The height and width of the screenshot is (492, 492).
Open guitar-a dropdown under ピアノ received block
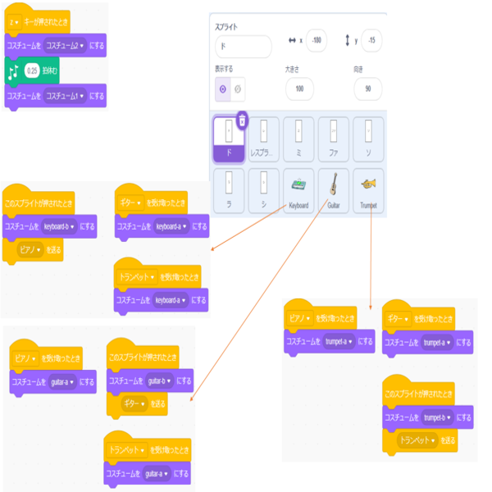(62, 382)
